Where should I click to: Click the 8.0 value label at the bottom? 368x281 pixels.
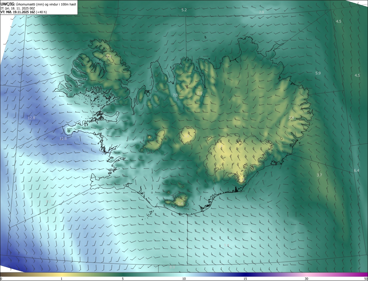pyautogui.click(x=172, y=267)
